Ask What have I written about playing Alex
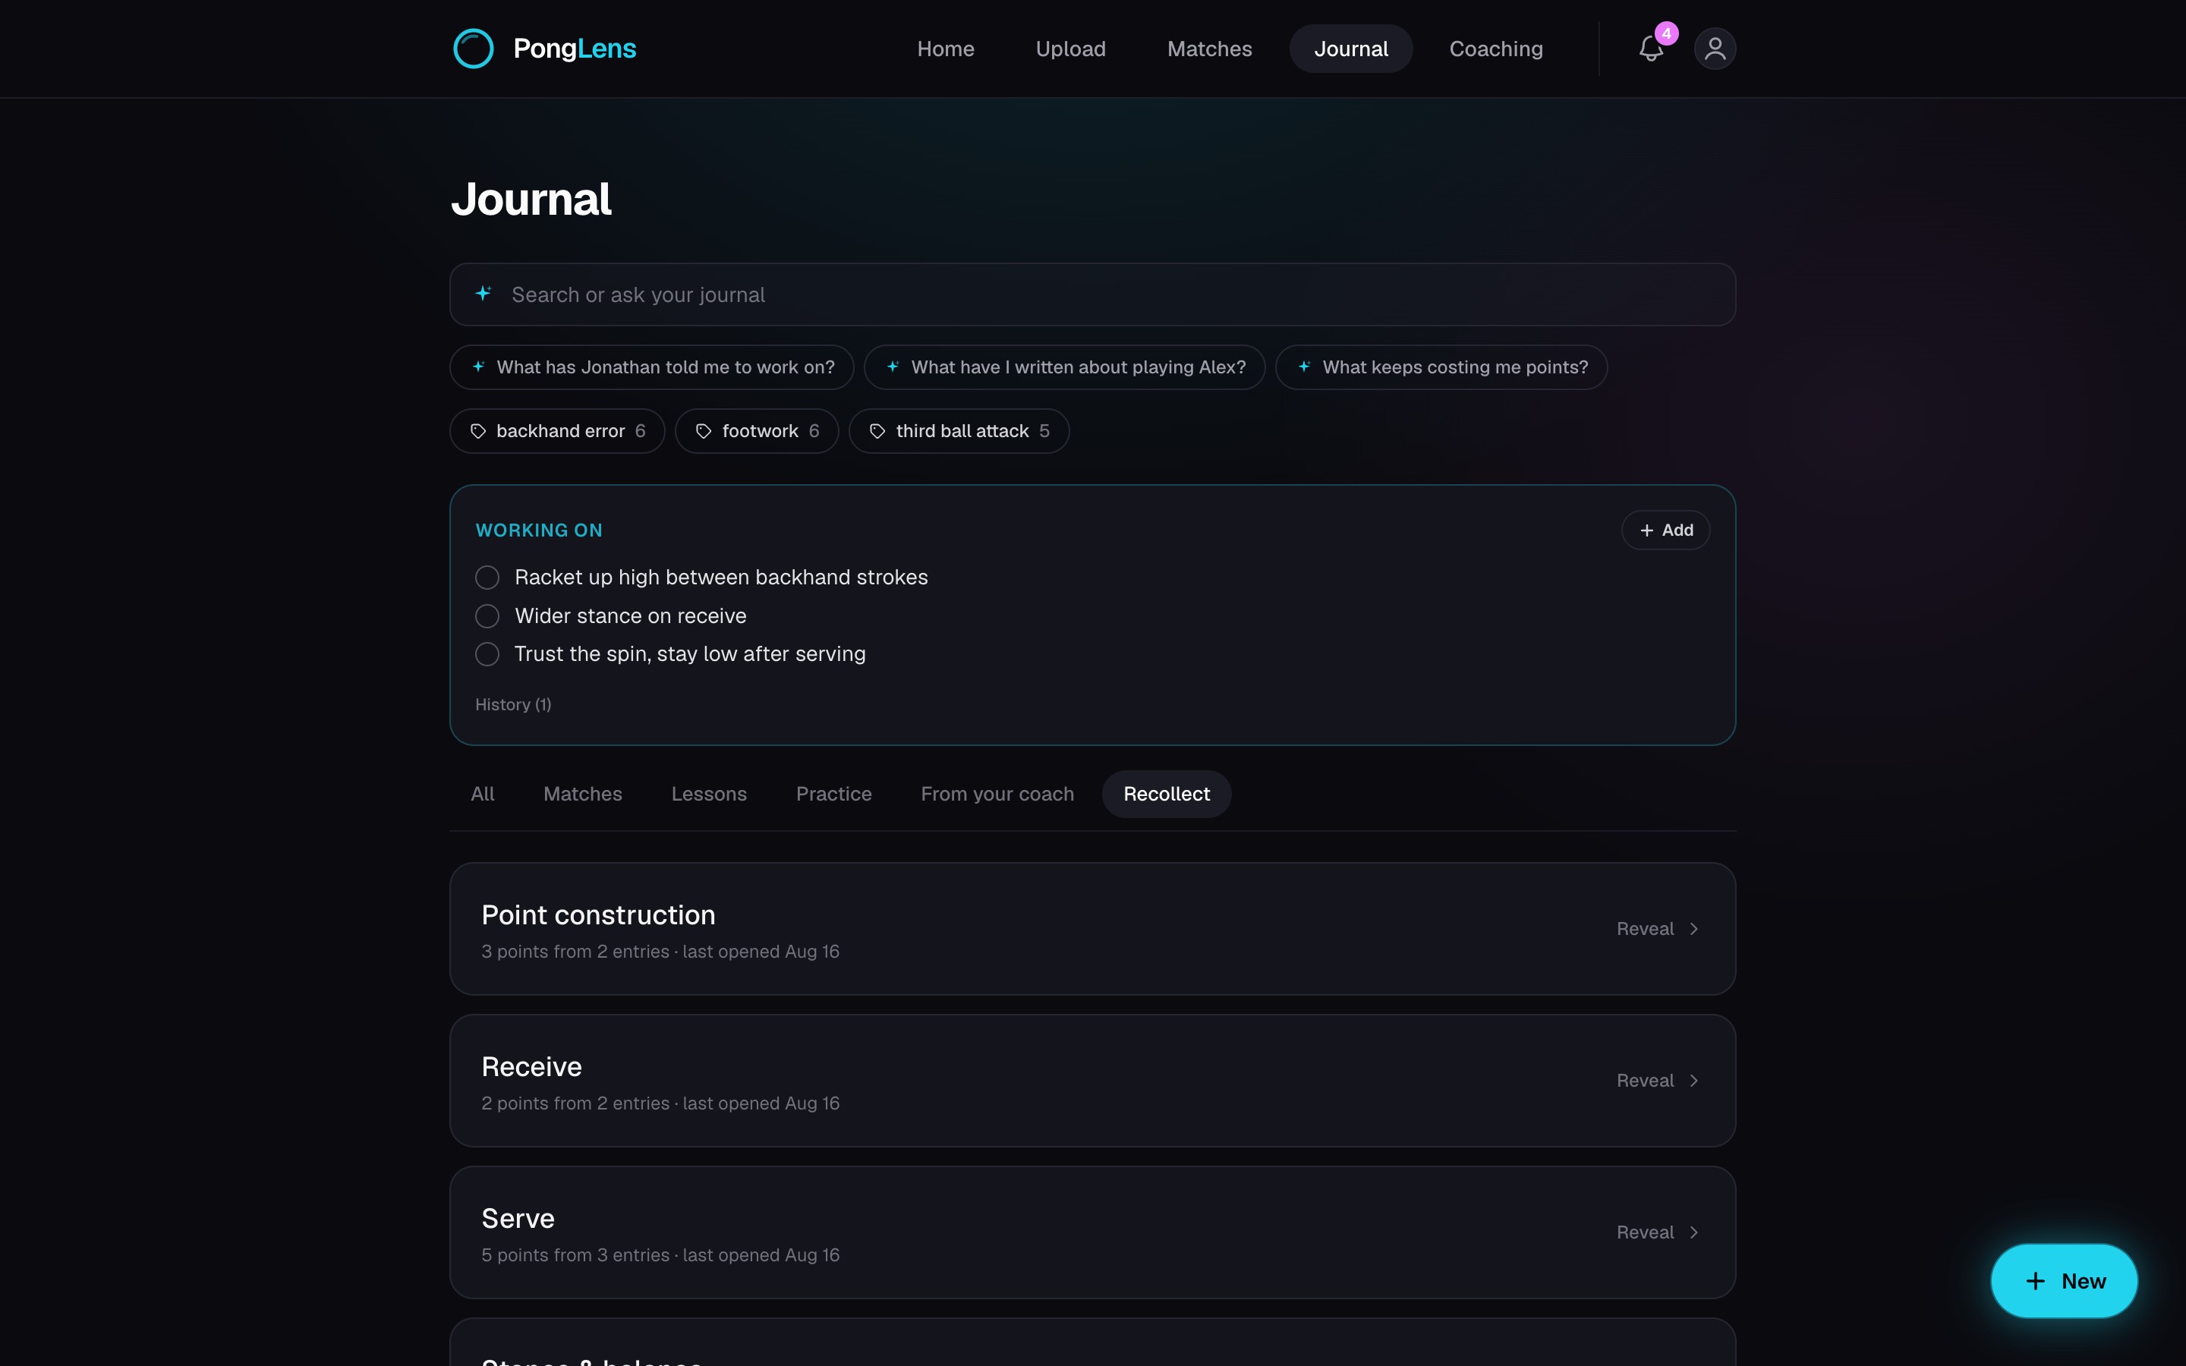 point(1064,368)
